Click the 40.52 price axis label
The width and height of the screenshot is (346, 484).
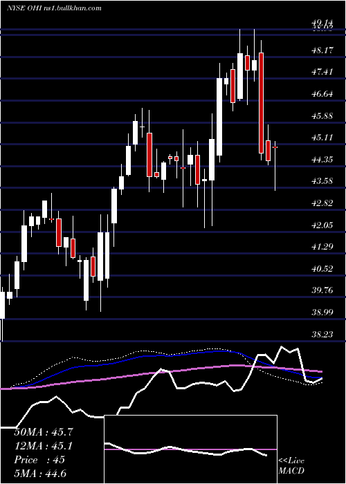tap(322, 268)
